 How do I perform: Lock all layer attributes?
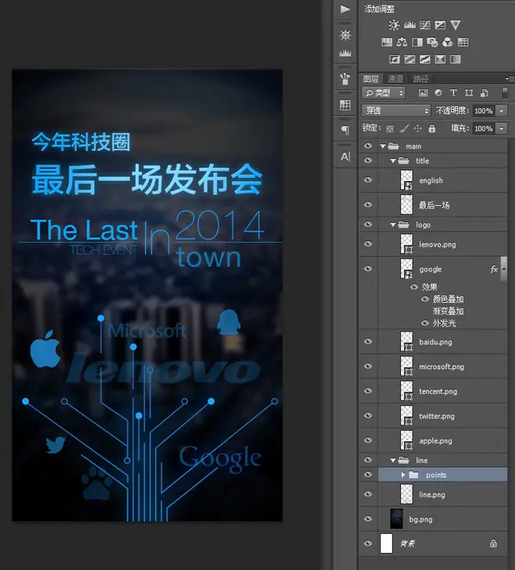pyautogui.click(x=432, y=128)
